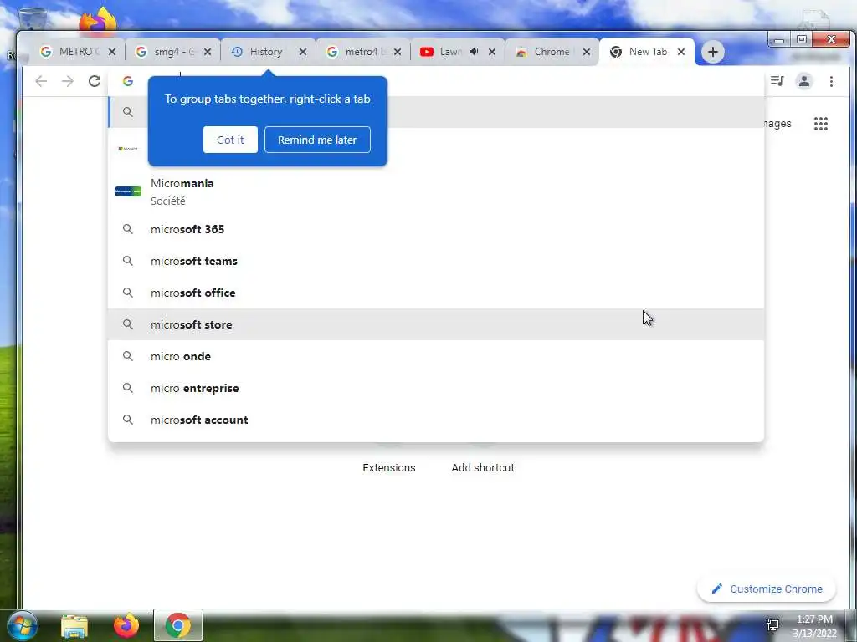Open Firefox from the taskbar

(x=126, y=625)
